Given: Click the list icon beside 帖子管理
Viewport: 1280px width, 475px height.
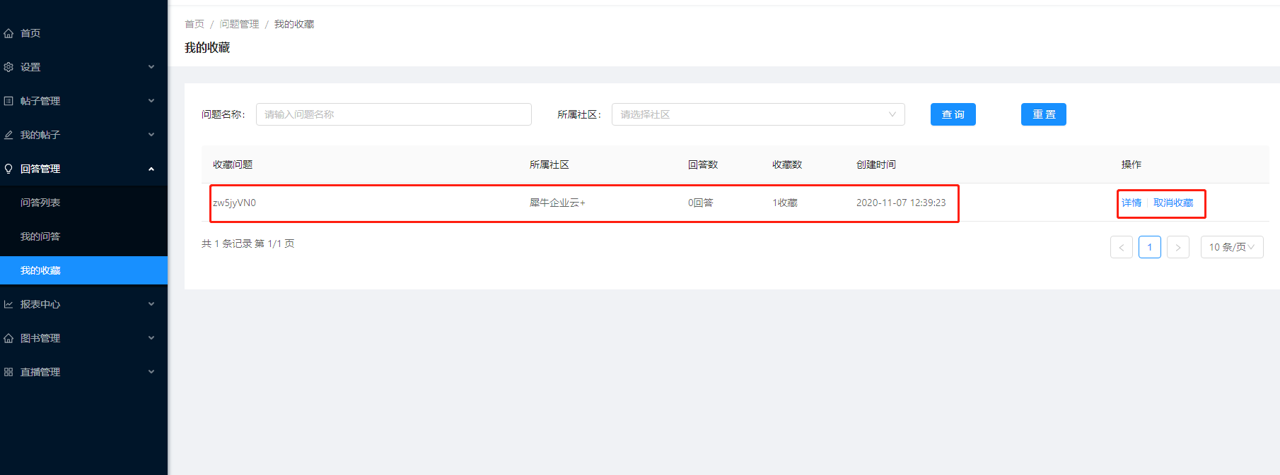Looking at the screenshot, I should pyautogui.click(x=8, y=101).
